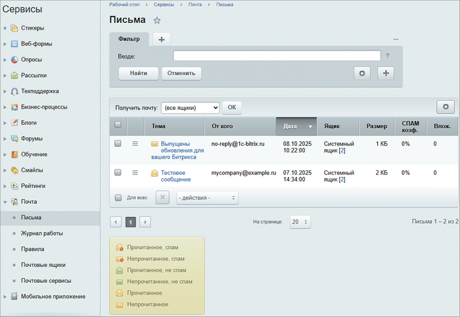The width and height of the screenshot is (460, 317).
Task: Change items per page dropdown
Action: (300, 222)
